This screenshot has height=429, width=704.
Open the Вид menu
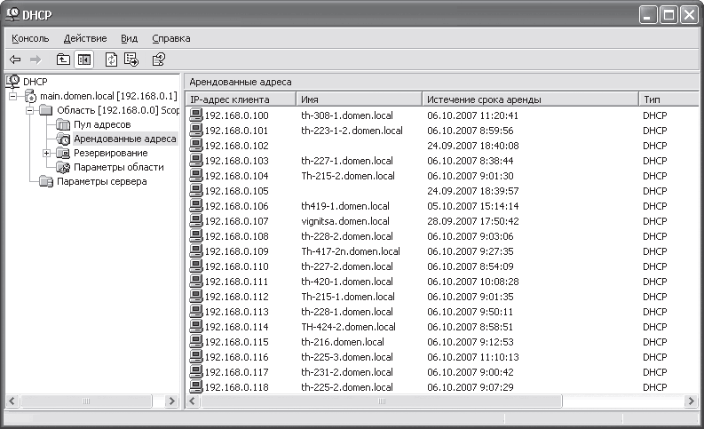pyautogui.click(x=130, y=38)
